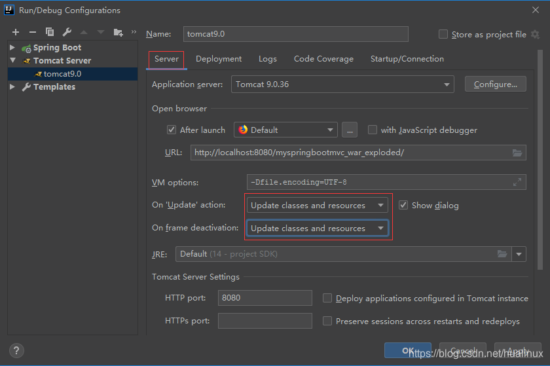Switch to the Deployment tab
550x366 pixels.
coord(219,59)
